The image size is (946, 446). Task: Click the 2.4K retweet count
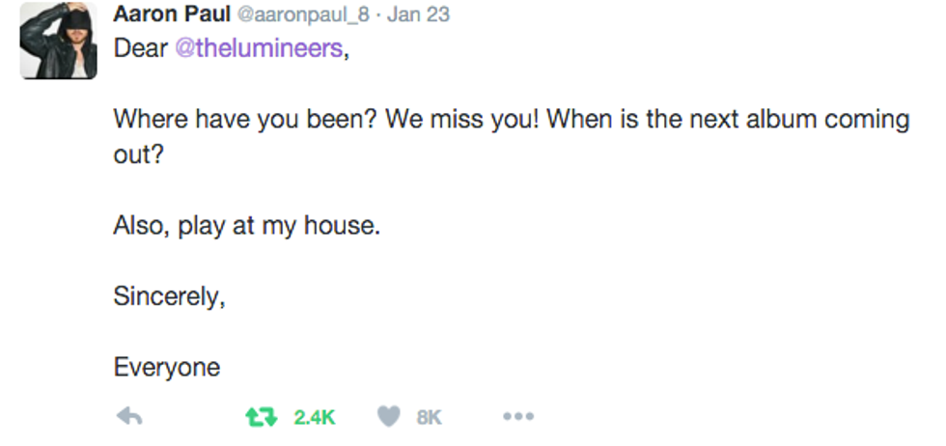[x=314, y=417]
